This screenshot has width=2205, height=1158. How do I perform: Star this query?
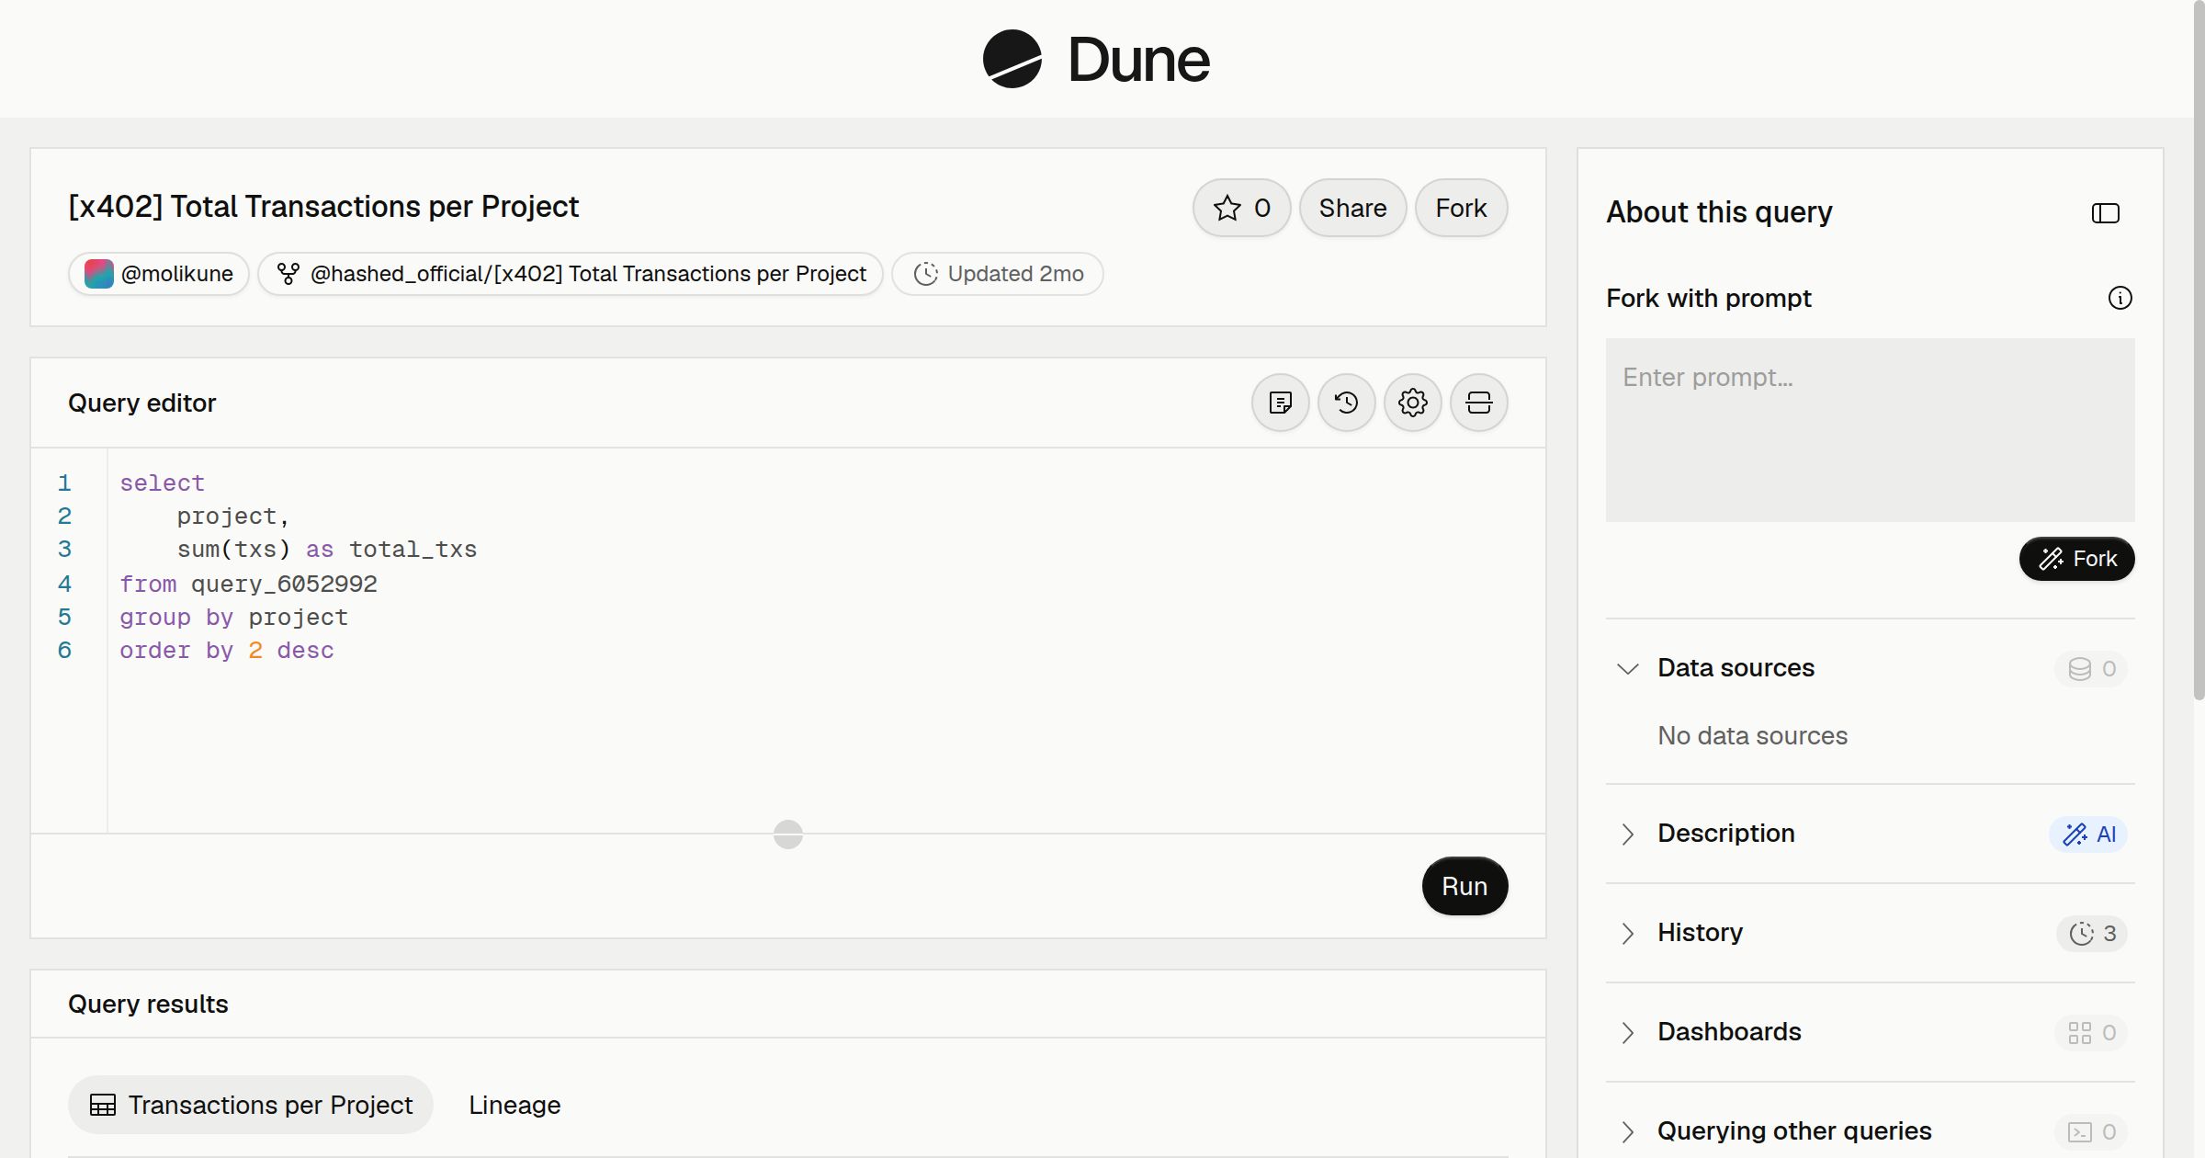pos(1242,208)
